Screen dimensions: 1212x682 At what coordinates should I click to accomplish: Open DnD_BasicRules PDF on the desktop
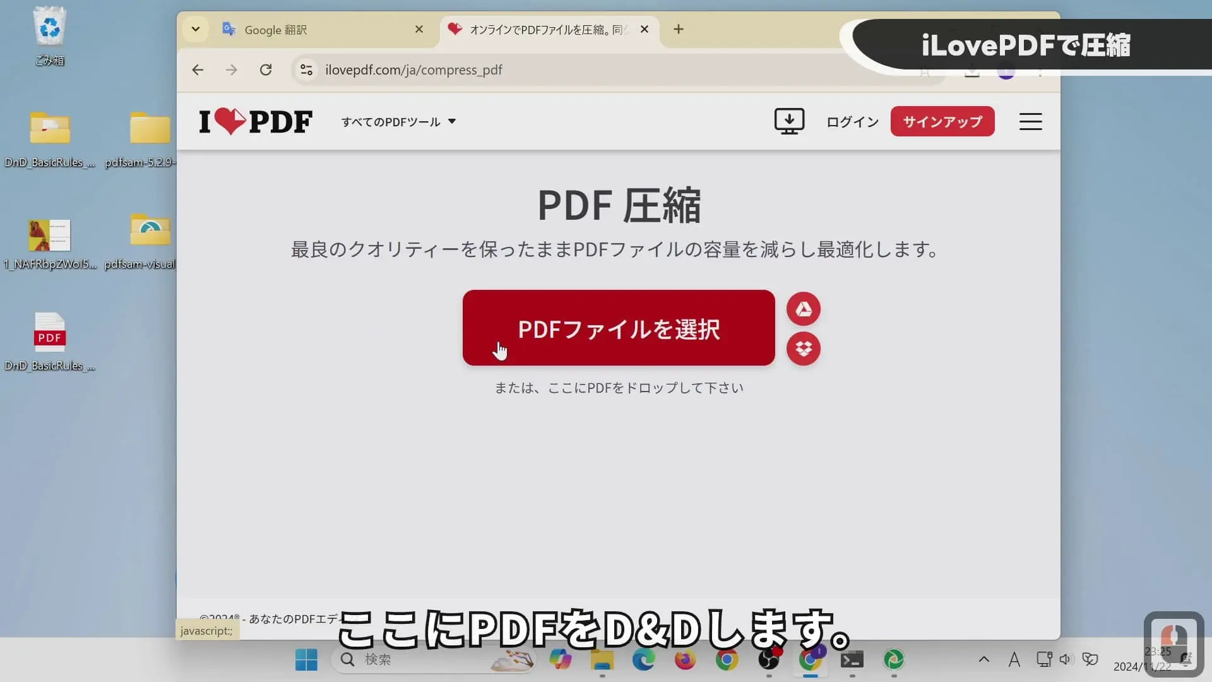[50, 333]
